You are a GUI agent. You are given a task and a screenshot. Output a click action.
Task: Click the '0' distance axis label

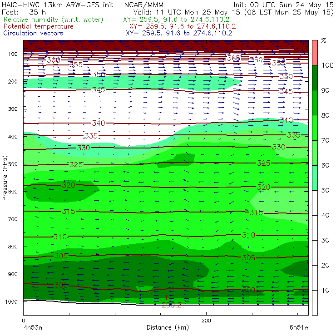pos(23,321)
